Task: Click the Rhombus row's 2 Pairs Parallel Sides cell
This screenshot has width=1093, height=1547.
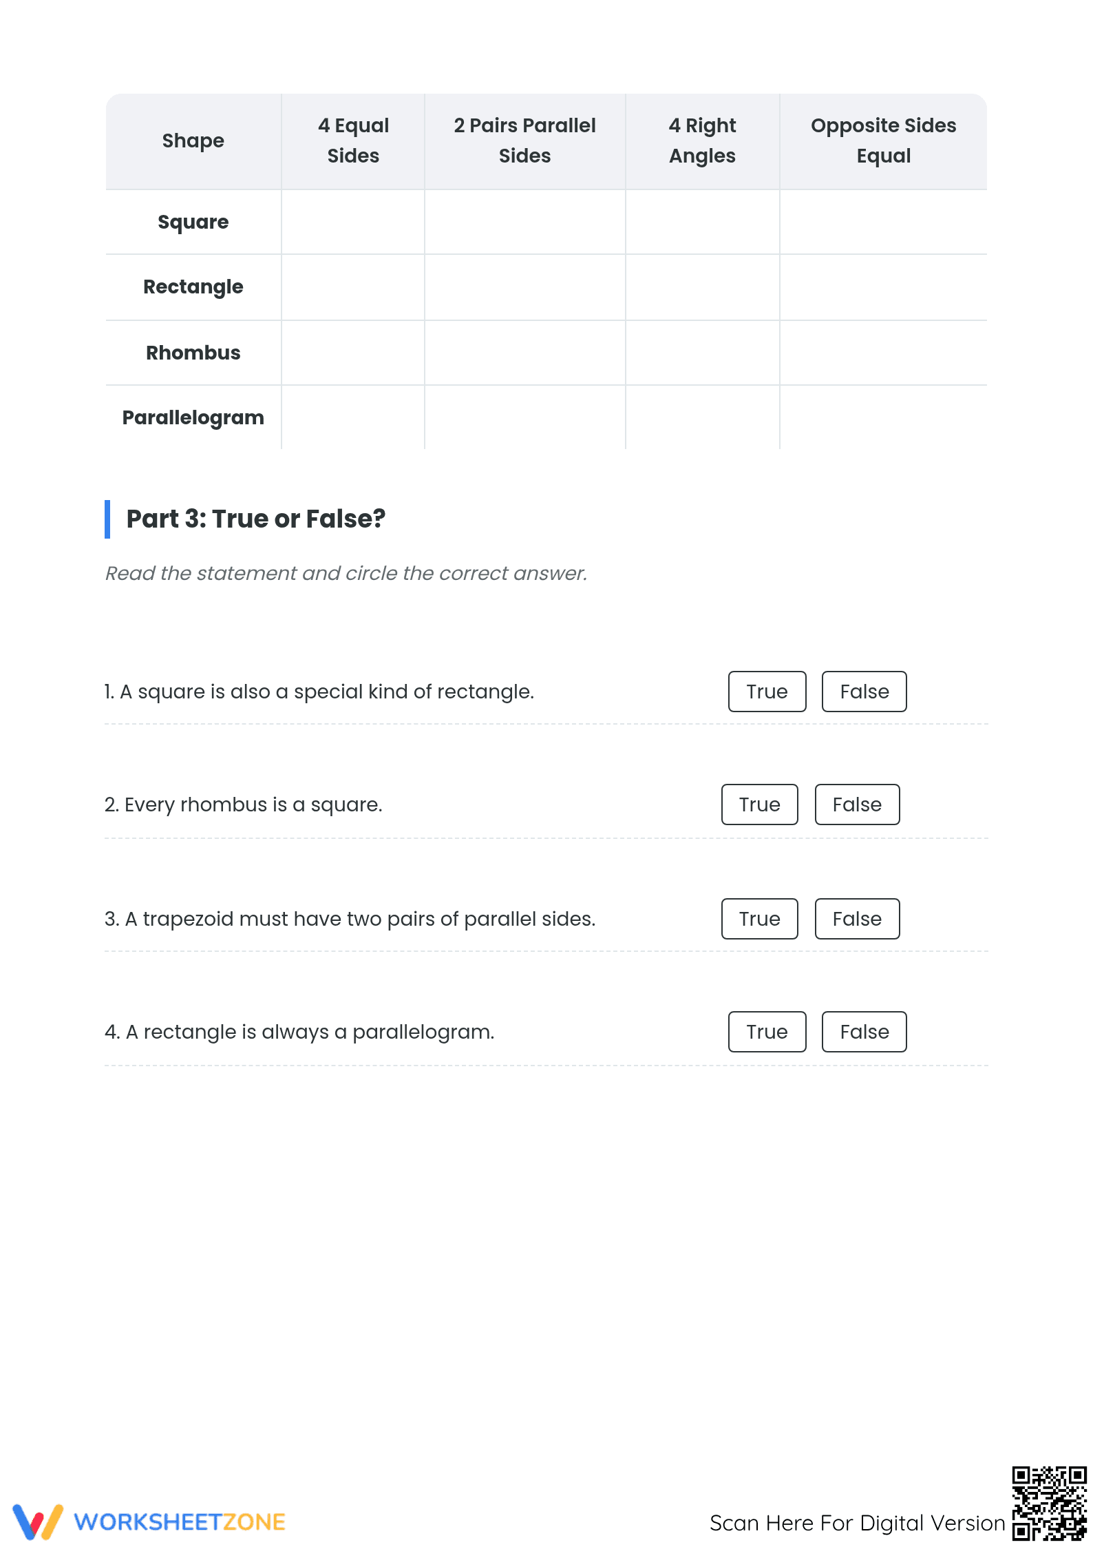Action: pos(525,353)
